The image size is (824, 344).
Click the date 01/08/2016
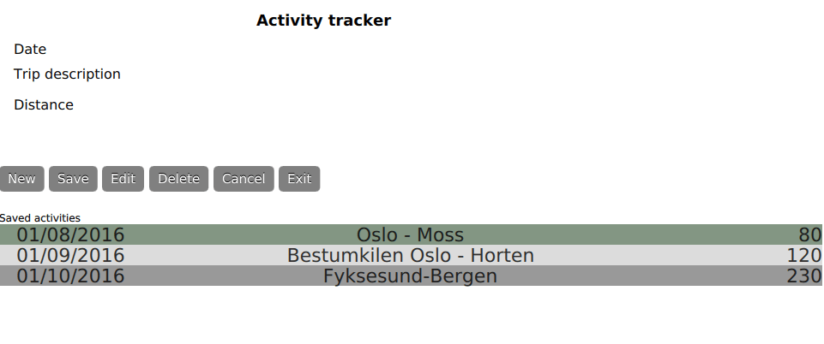point(70,234)
